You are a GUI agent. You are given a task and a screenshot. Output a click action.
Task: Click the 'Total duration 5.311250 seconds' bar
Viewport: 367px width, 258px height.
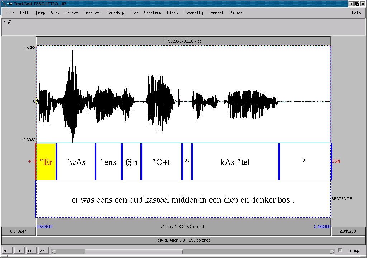click(x=183, y=240)
